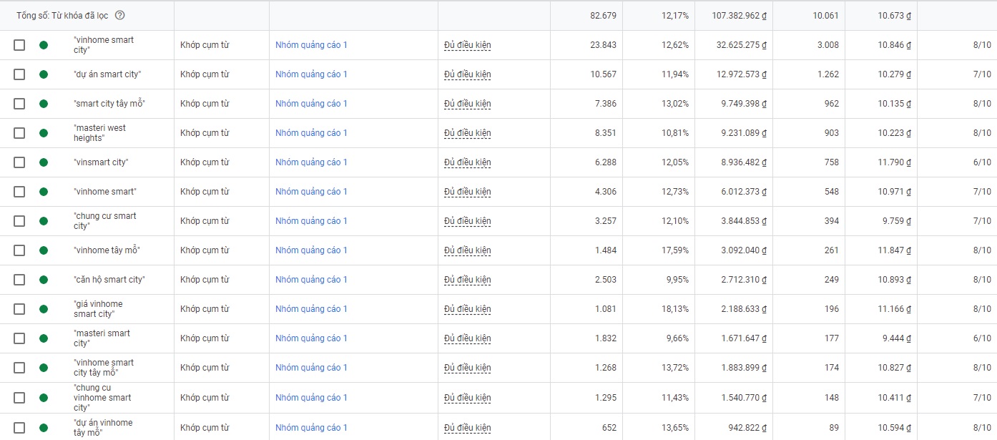Click total cost value 107.382.962 ₫

[740, 16]
